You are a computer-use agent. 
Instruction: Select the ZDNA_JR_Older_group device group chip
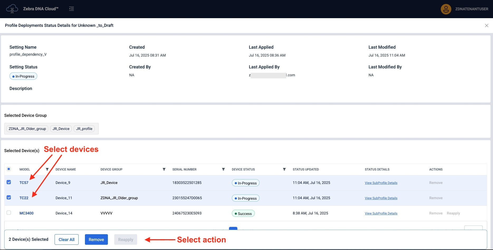point(27,129)
